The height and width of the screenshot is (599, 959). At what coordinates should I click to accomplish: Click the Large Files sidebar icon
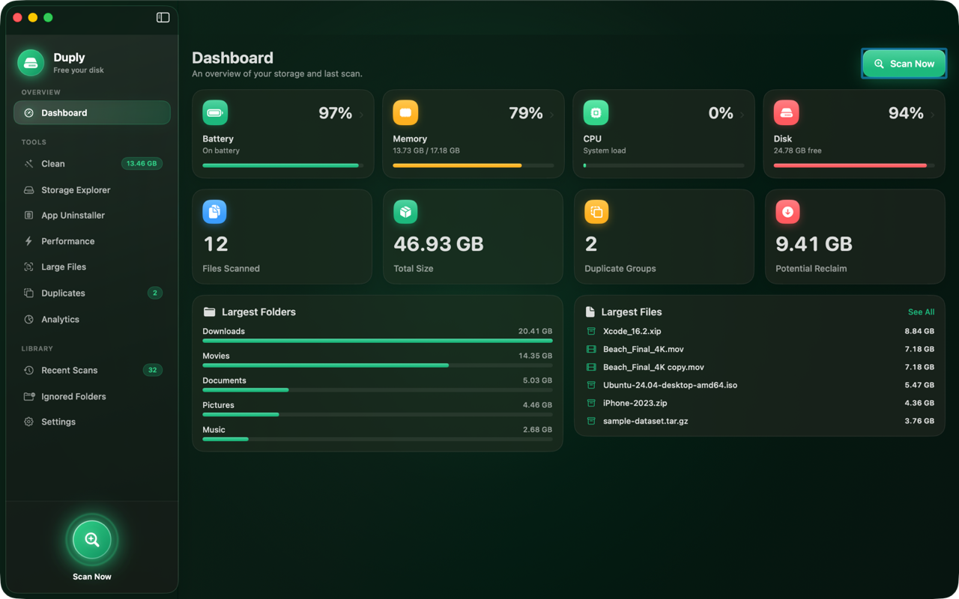tap(28, 267)
